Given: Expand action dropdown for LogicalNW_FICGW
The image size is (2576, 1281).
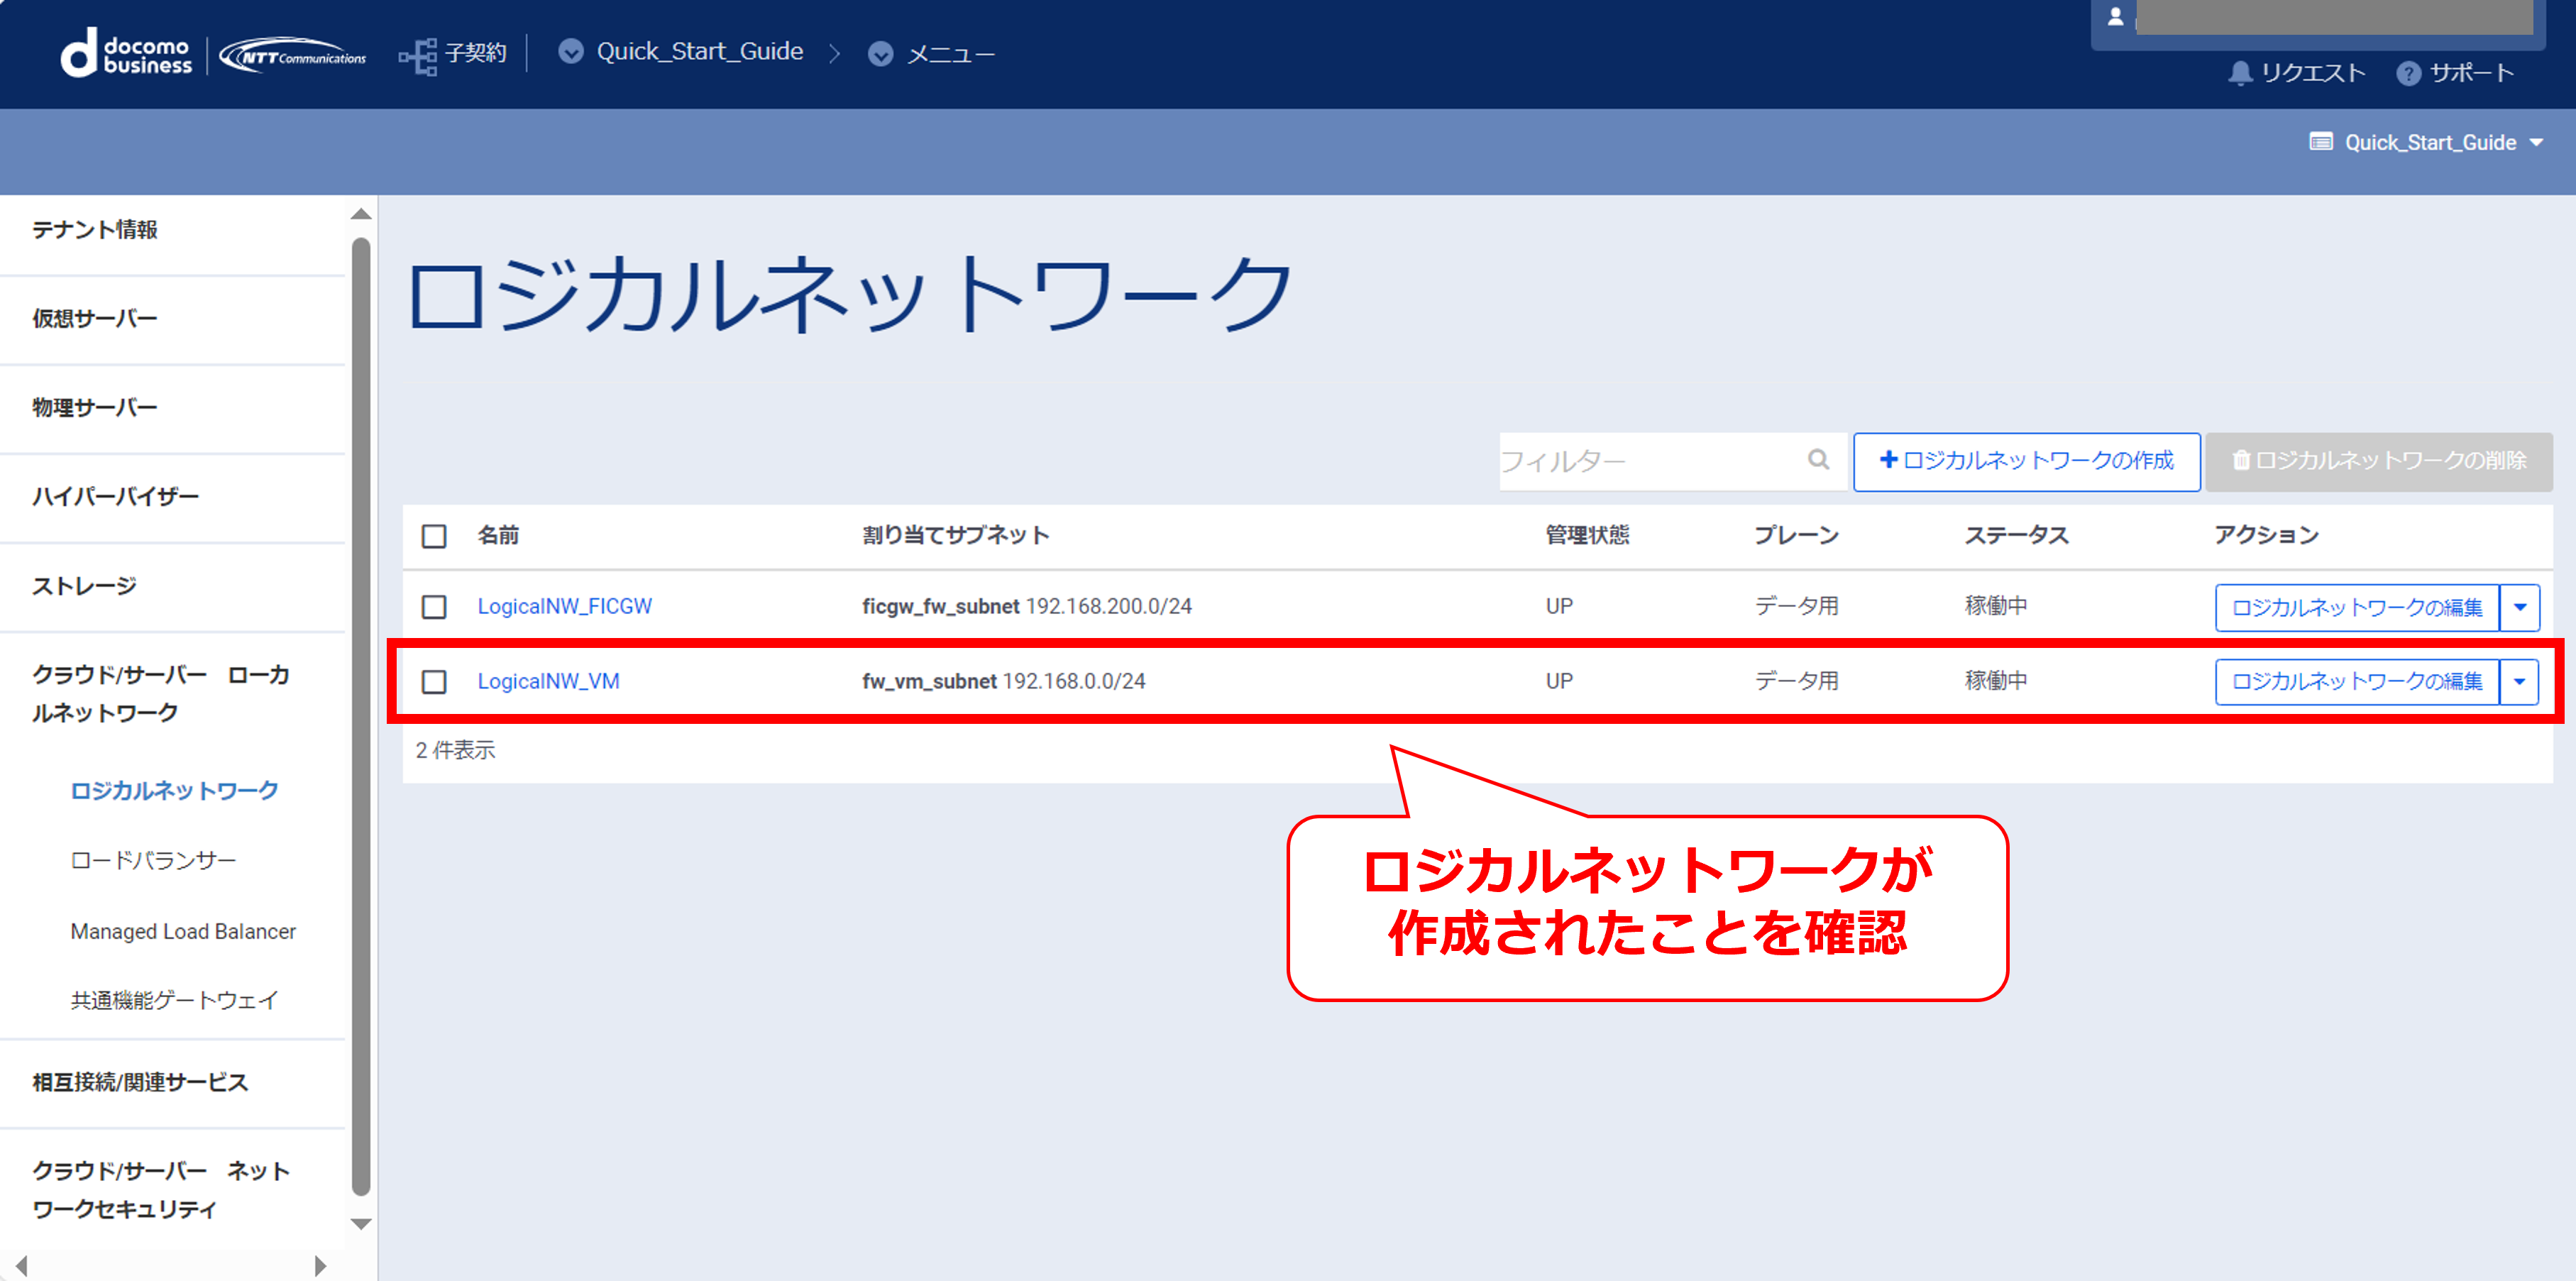Looking at the screenshot, I should [x=2520, y=607].
